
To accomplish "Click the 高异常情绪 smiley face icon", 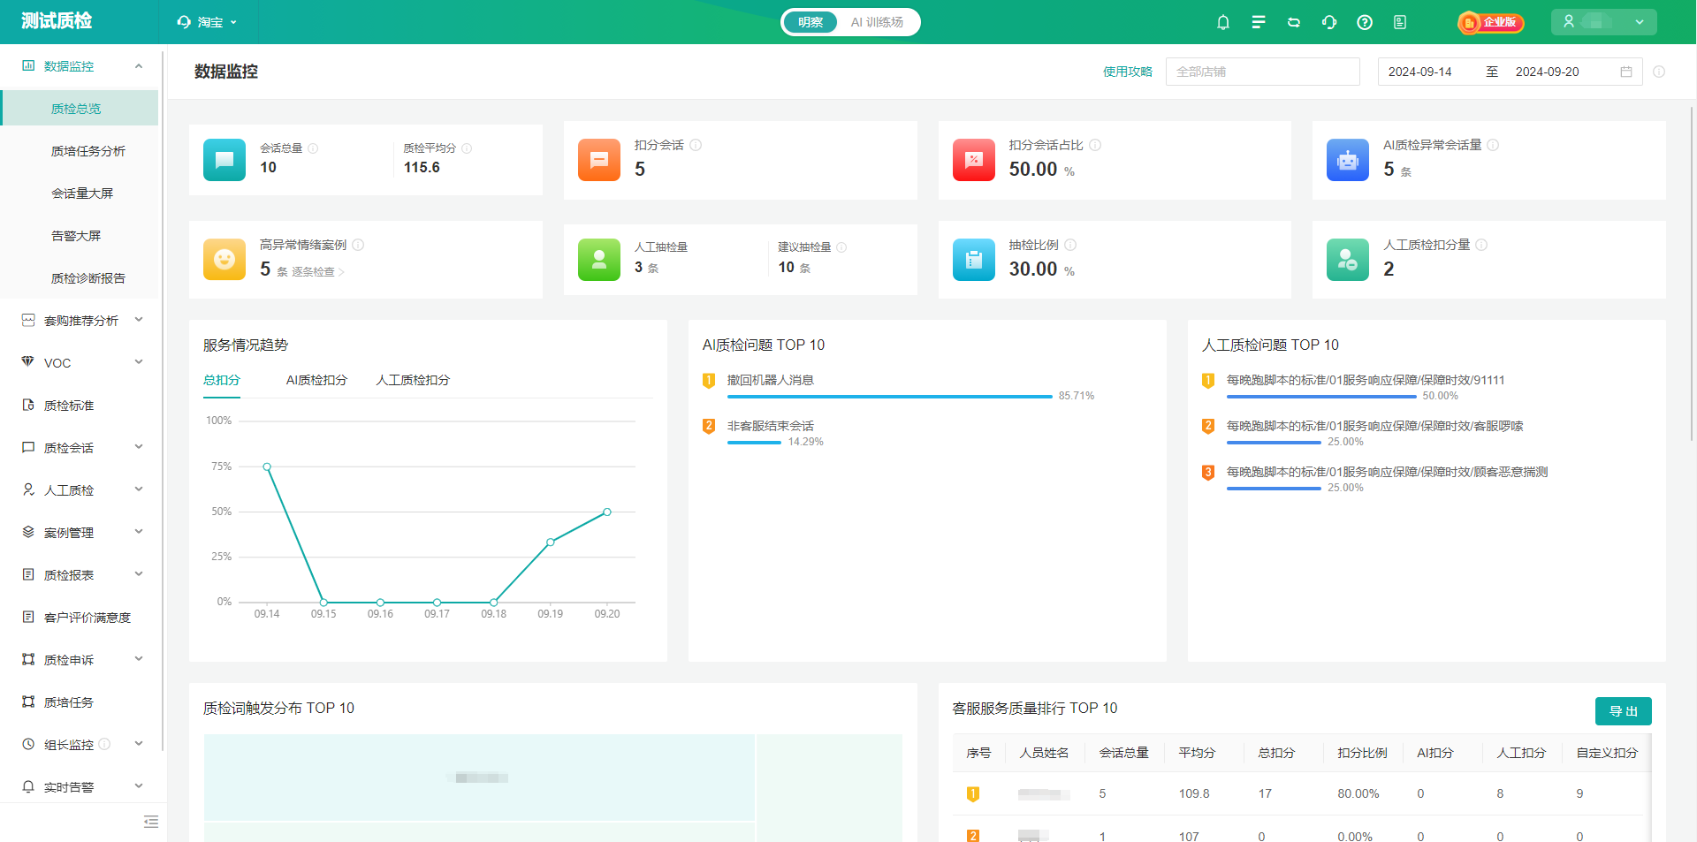I will click(x=224, y=260).
